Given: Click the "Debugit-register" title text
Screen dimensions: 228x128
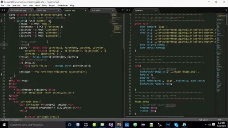Looking at the screenshot, I should [34, 90].
